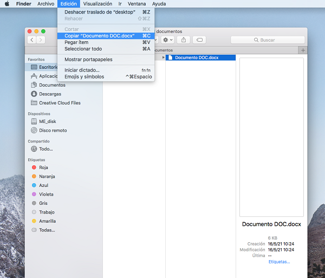Select Disco remoto in the sidebar
This screenshot has height=278, width=325.
pyautogui.click(x=53, y=130)
